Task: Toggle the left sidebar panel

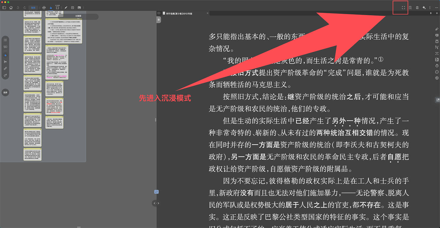Action: pyautogui.click(x=4, y=8)
